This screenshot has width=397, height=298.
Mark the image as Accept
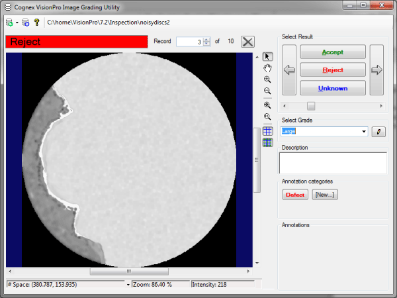[333, 52]
